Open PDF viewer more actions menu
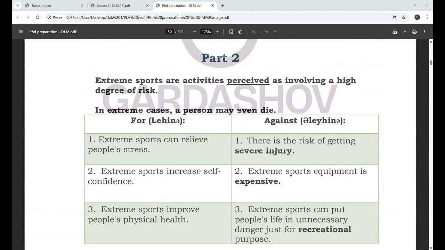Screen dimensions: 445x250 [424, 32]
